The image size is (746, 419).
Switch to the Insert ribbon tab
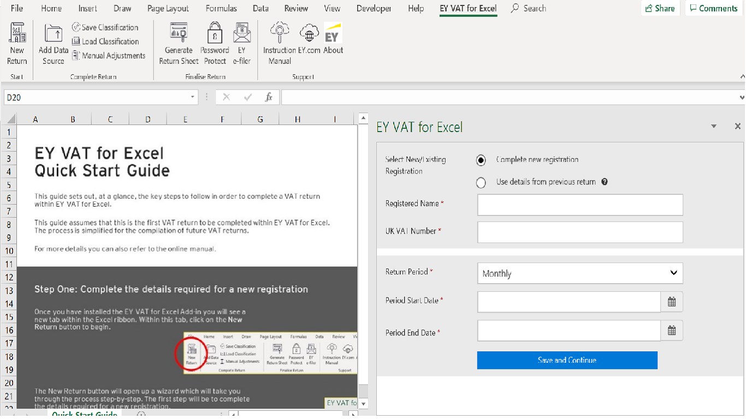(x=87, y=8)
